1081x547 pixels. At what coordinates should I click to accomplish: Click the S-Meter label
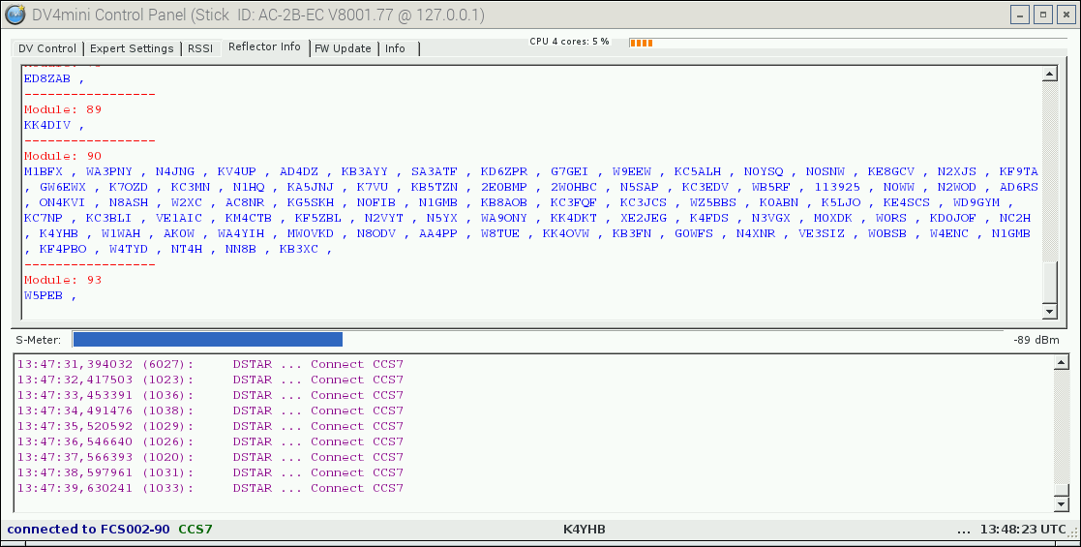point(38,340)
